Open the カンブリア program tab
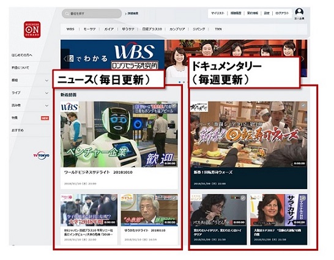Image resolution: width=334 pixels, height=260 pixels. click(x=177, y=29)
